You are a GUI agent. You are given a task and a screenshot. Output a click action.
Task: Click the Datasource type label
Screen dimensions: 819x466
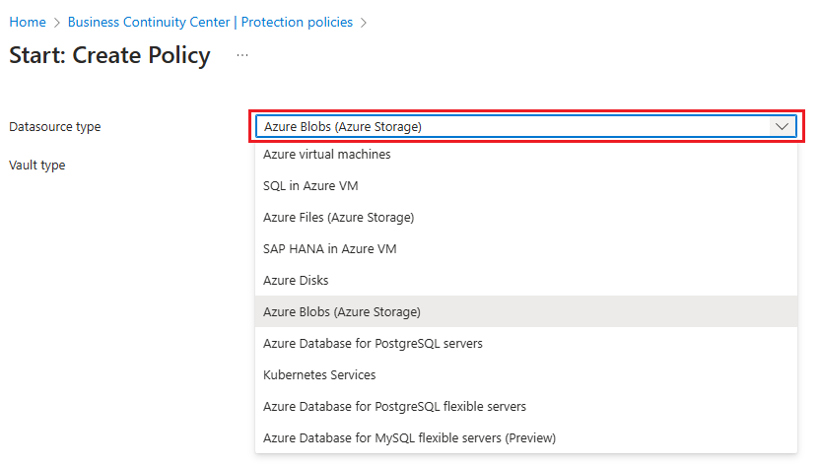click(x=55, y=127)
